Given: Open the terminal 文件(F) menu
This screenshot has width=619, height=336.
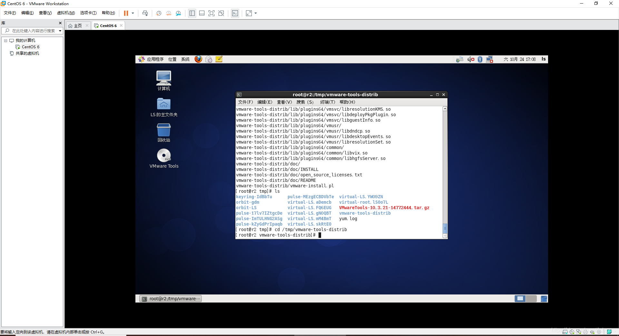Looking at the screenshot, I should (245, 102).
